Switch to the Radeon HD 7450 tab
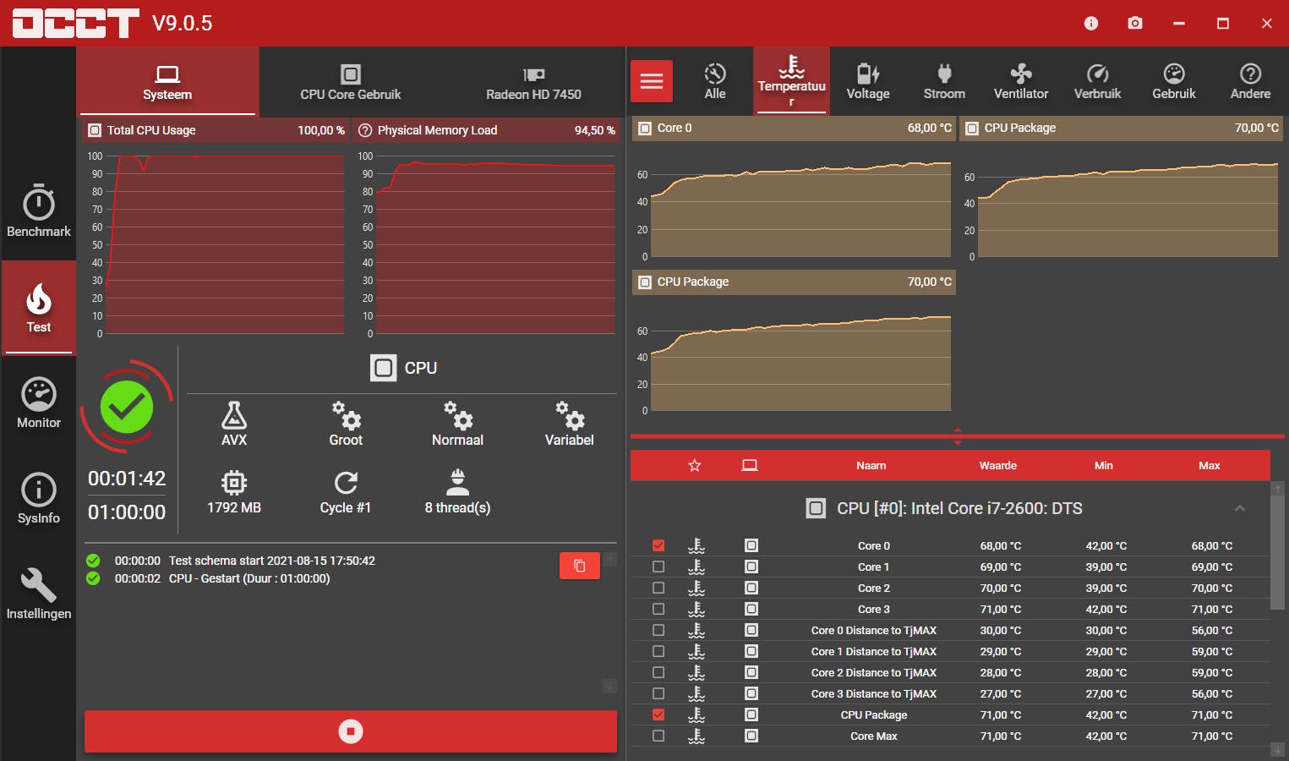 (x=533, y=81)
